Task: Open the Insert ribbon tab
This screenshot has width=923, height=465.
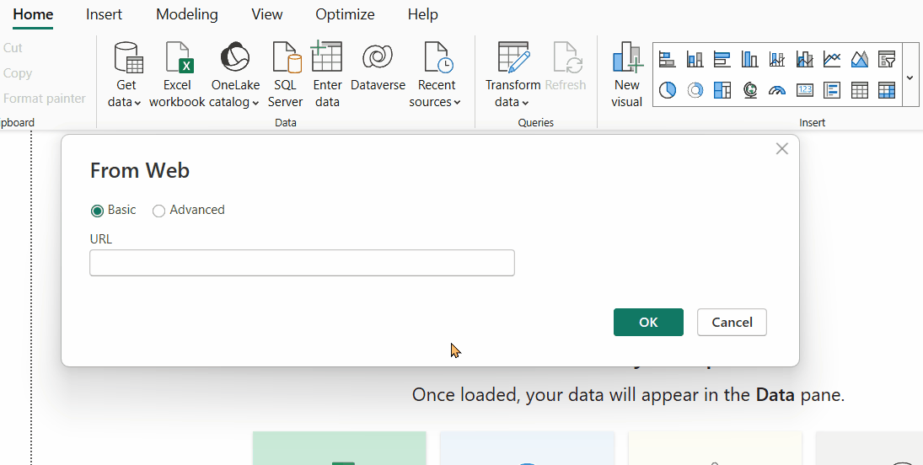Action: (x=105, y=14)
